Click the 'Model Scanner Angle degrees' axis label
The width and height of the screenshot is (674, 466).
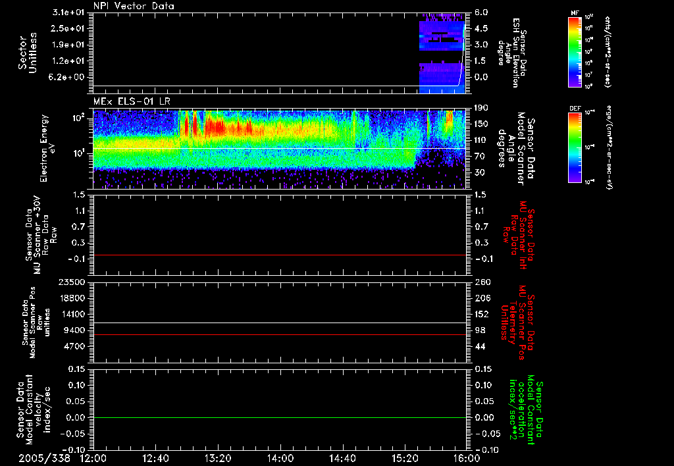(516, 149)
